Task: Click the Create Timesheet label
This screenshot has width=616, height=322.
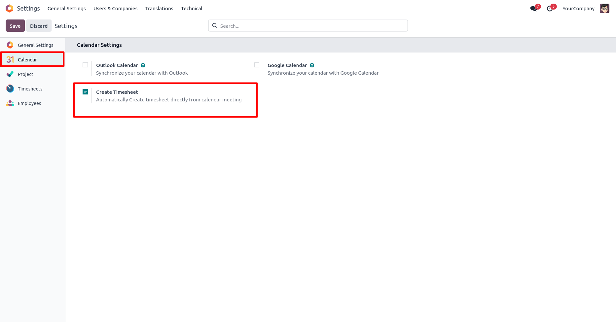Action: (x=117, y=92)
